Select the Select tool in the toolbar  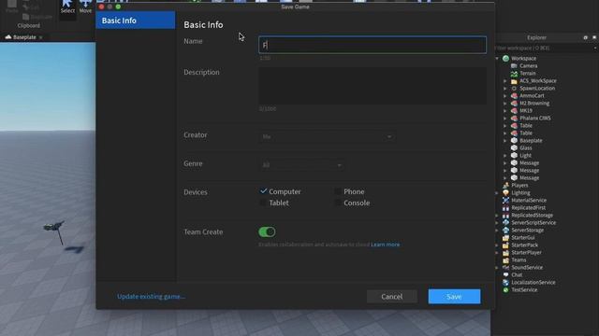tap(67, 7)
